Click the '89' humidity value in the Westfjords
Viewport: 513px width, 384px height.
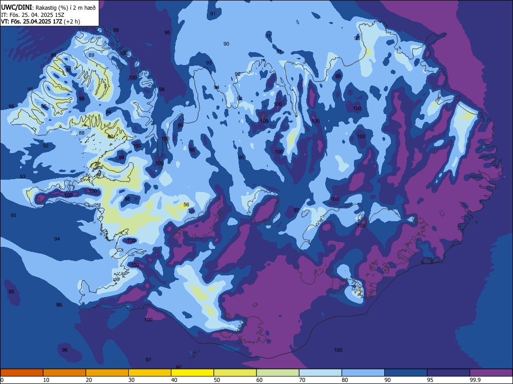coord(91,55)
